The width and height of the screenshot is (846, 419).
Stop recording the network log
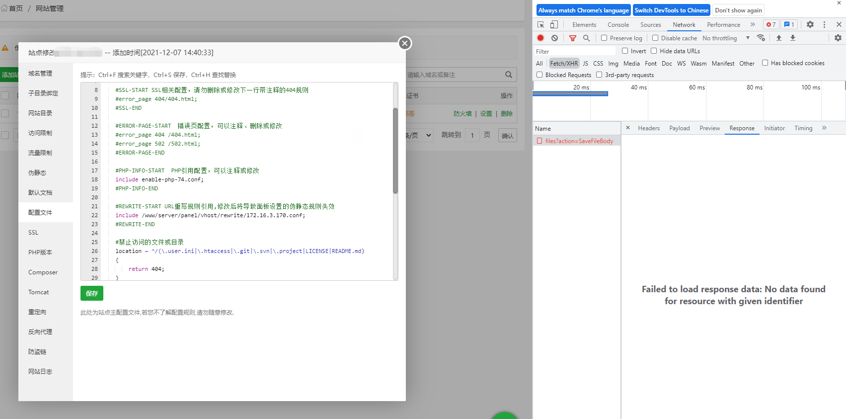[x=540, y=38]
